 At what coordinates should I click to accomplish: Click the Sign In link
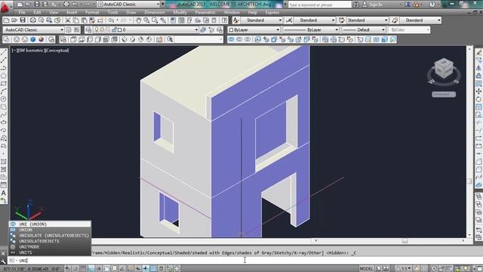point(376,5)
